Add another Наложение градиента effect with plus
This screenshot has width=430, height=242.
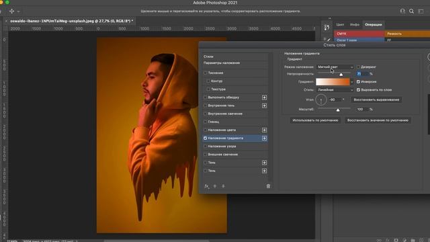(264, 138)
